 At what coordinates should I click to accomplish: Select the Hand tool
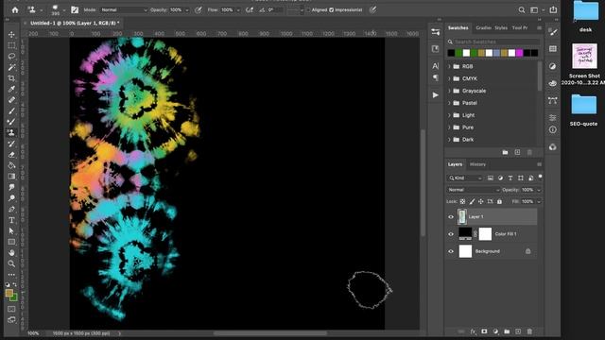[x=11, y=253]
